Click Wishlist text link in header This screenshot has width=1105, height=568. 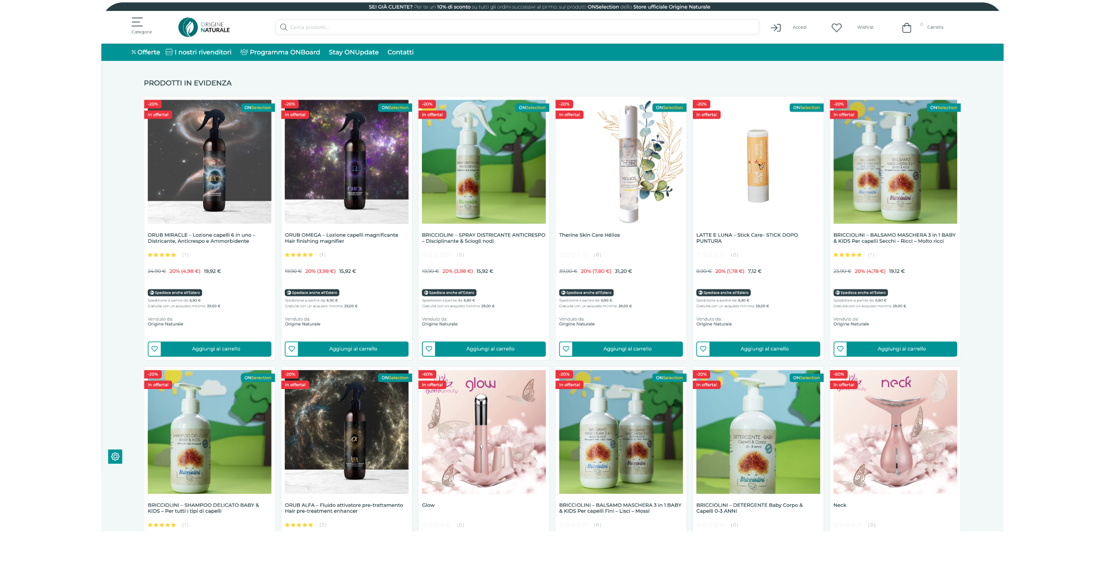click(x=865, y=28)
